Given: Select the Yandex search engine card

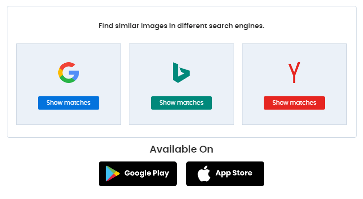Looking at the screenshot, I should coord(294,119).
